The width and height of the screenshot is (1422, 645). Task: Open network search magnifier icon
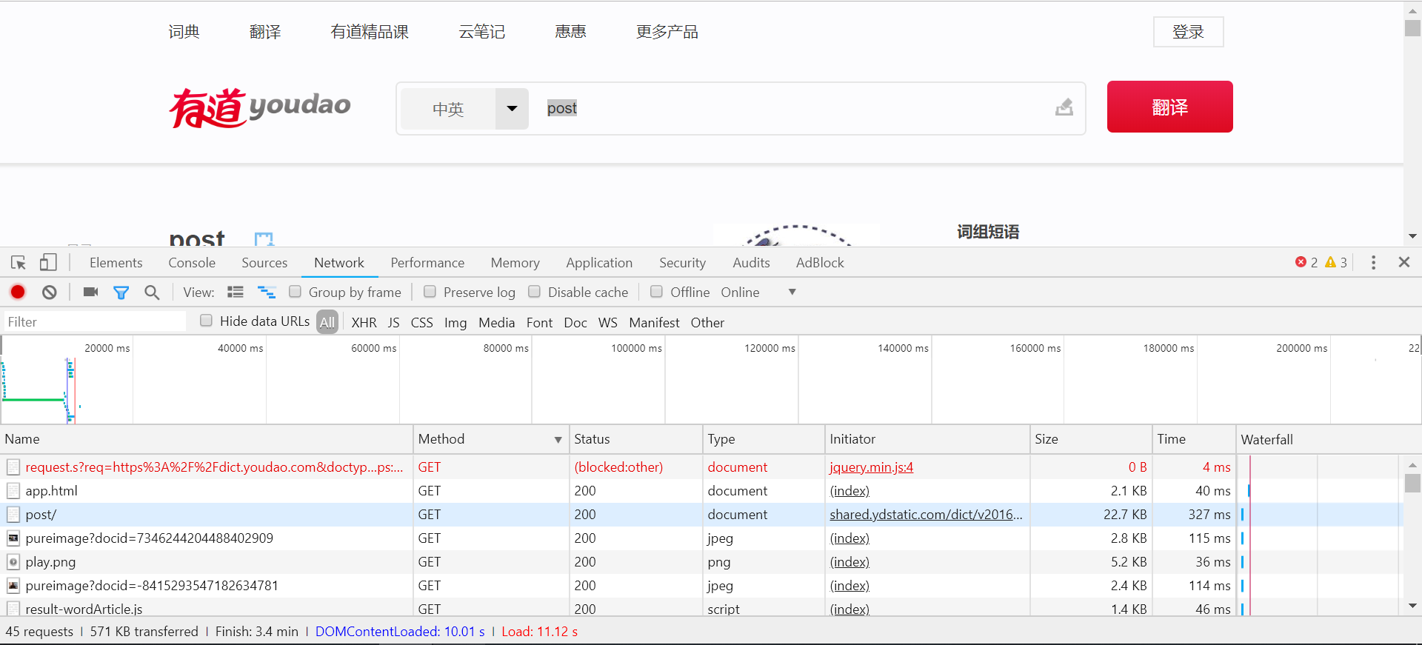(152, 293)
